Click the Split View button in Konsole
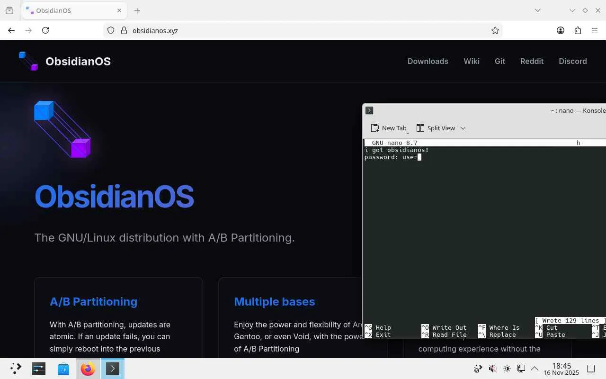The height and width of the screenshot is (379, 606). point(436,128)
